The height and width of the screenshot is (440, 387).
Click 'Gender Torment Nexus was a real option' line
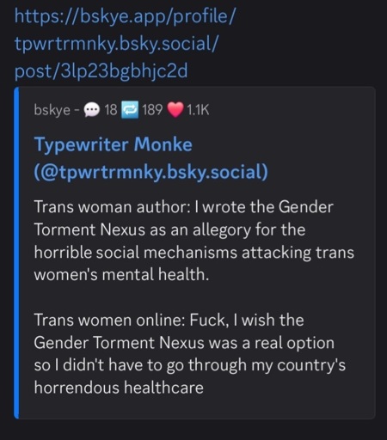(184, 343)
